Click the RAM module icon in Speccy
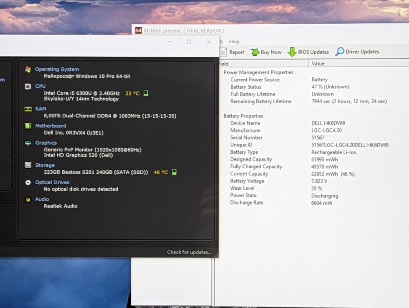409x308 pixels. click(x=28, y=109)
